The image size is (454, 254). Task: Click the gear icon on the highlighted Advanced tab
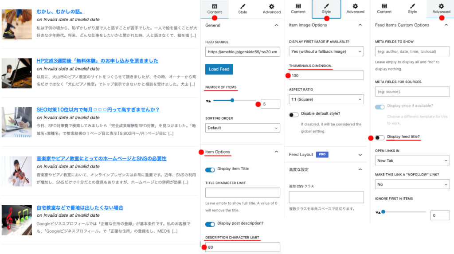pos(441,6)
